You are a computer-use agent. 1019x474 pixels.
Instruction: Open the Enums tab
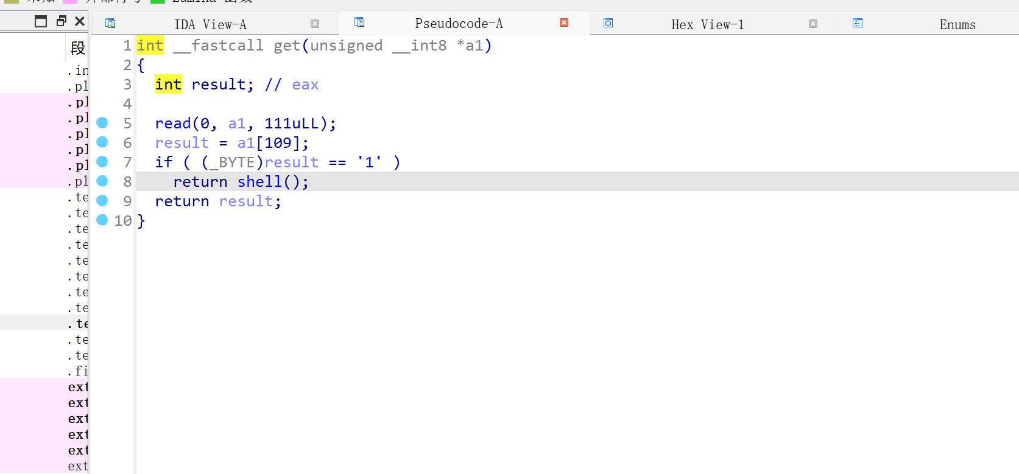point(957,24)
